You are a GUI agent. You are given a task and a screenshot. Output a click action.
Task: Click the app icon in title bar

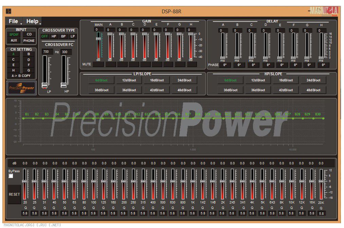(8, 11)
